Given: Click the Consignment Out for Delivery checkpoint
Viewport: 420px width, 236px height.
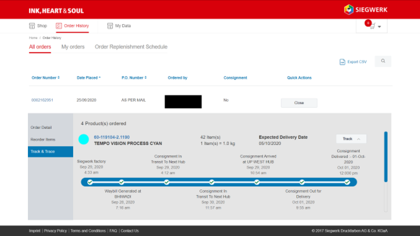Looking at the screenshot, I should point(302,182).
